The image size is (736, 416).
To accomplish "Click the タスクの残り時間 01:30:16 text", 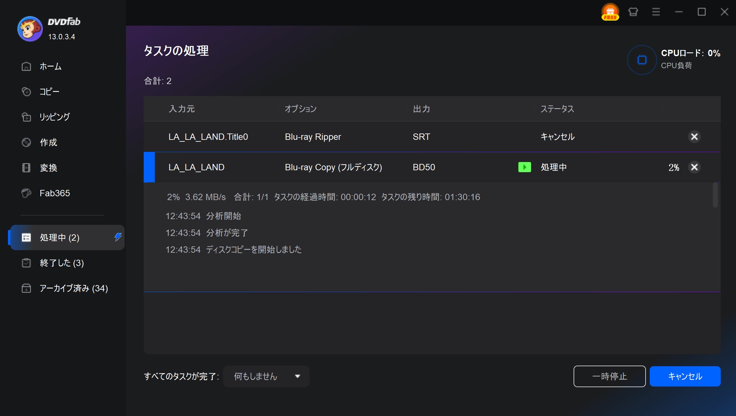I will click(x=430, y=197).
